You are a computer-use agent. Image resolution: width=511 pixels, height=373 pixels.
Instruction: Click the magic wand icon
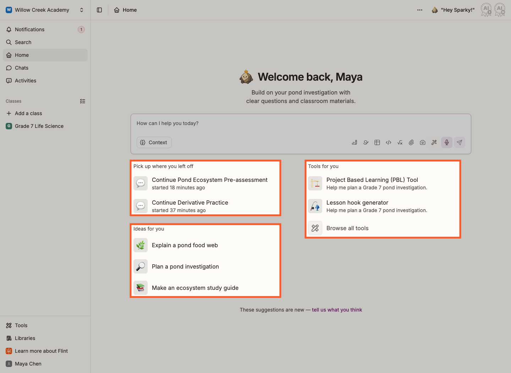click(x=434, y=142)
